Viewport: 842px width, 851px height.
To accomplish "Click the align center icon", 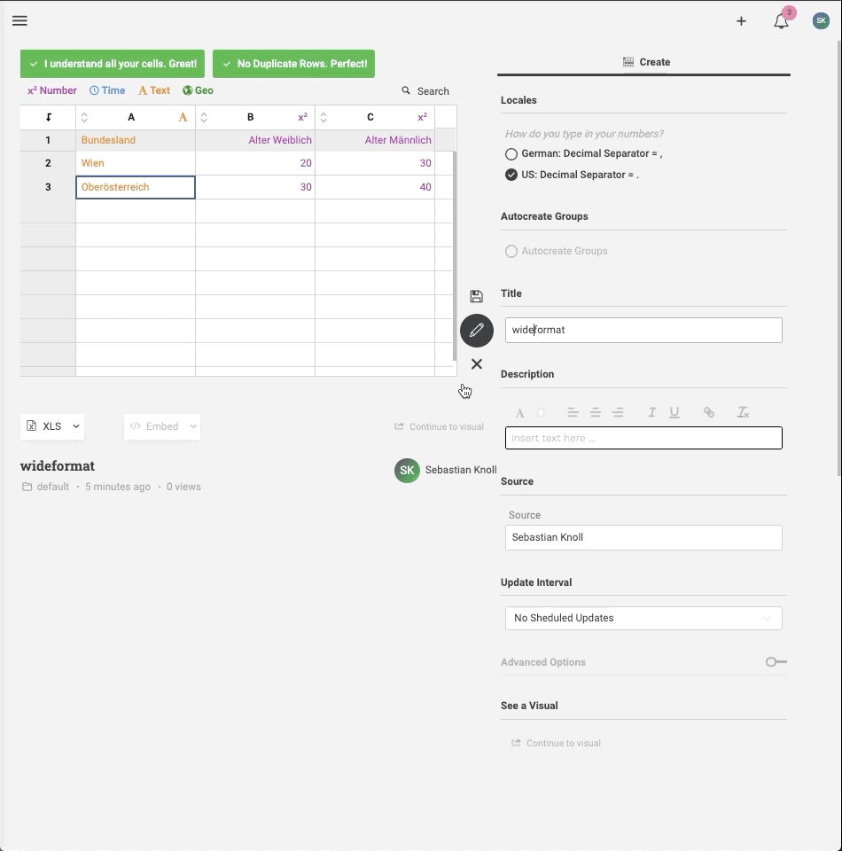I will [596, 412].
